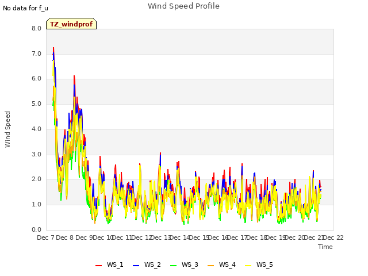The image size is (368, 276).
Task: Click the 0.0 y-axis tick label
Action: 36,229
